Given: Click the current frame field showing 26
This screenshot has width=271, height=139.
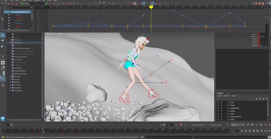Looking at the screenshot, I should pos(235,131).
